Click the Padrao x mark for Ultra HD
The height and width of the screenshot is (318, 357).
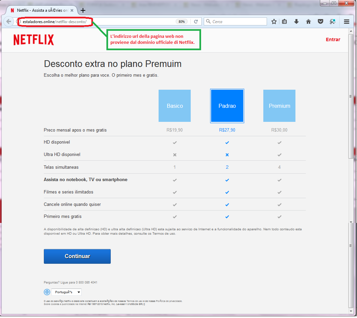click(x=227, y=155)
